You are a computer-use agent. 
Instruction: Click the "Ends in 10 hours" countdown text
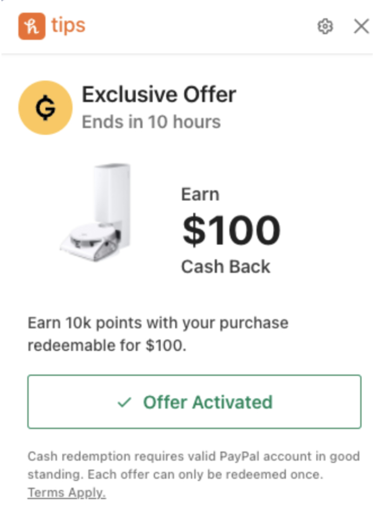pyautogui.click(x=151, y=122)
